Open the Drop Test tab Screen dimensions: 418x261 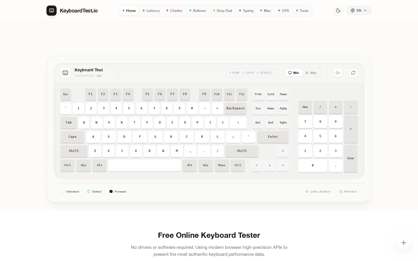point(223,11)
